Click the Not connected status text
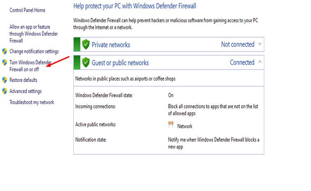This screenshot has height=191, width=311. click(238, 44)
